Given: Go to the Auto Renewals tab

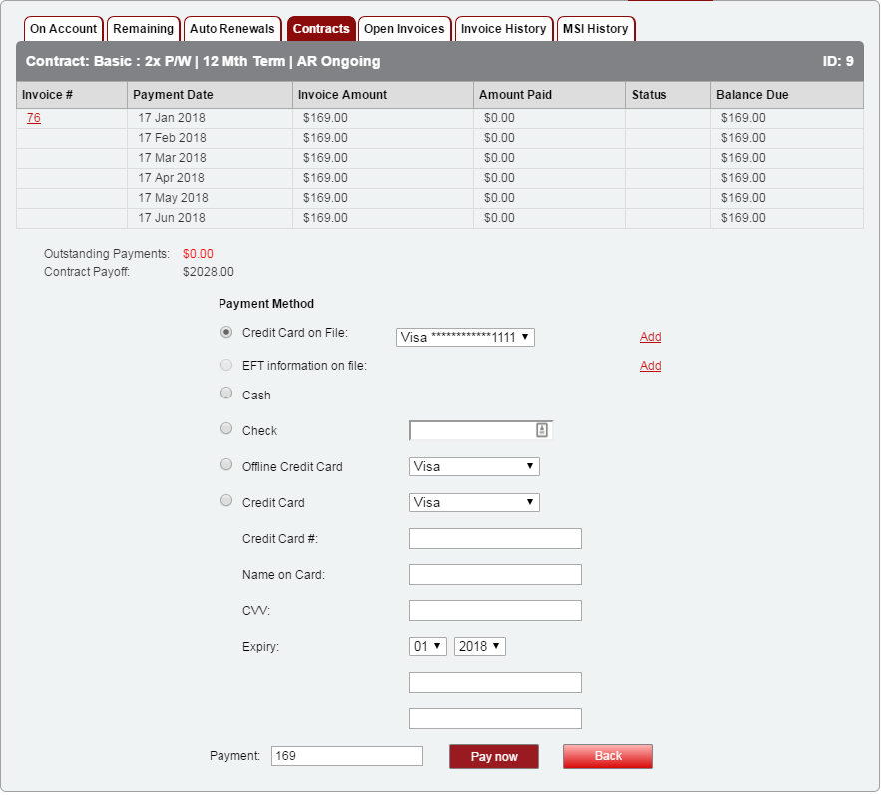Looking at the screenshot, I should 231,29.
